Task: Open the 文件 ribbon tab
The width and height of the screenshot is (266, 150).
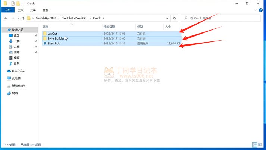Action: click(x=8, y=10)
